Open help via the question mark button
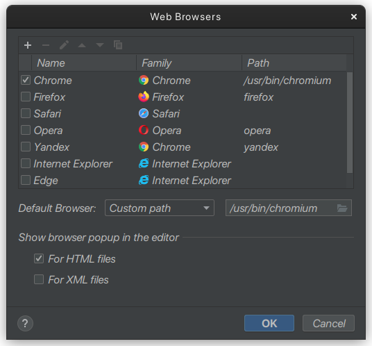 point(25,324)
